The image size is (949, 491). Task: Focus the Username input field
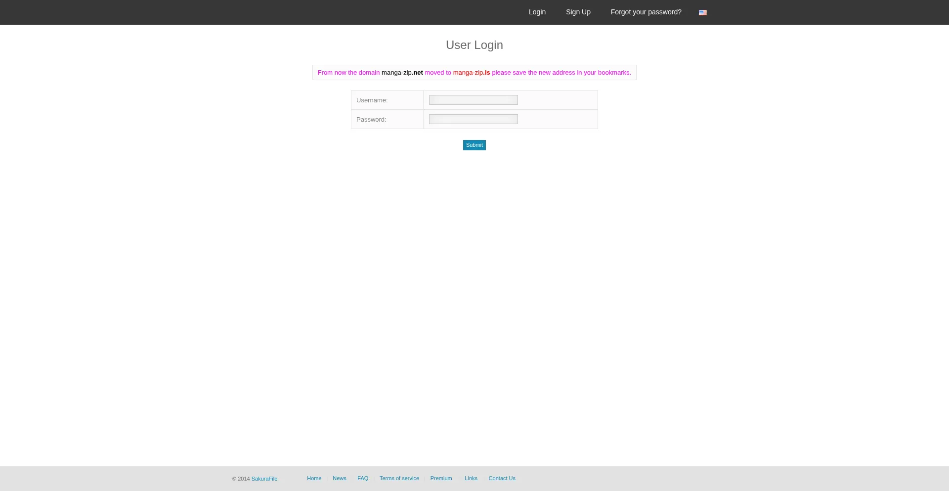click(474, 100)
